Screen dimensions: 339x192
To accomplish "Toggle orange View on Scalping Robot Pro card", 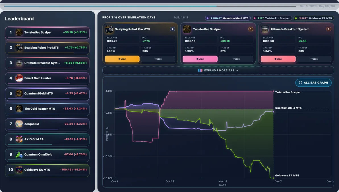I will click(x=122, y=59).
